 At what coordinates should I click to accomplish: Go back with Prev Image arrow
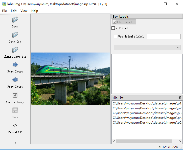click(15, 80)
